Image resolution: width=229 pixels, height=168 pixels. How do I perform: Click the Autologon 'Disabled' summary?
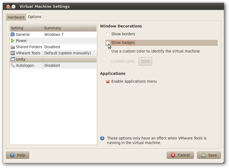52,65
